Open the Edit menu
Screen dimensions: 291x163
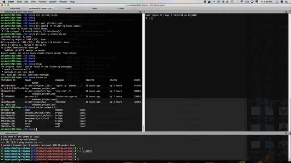tap(26, 2)
